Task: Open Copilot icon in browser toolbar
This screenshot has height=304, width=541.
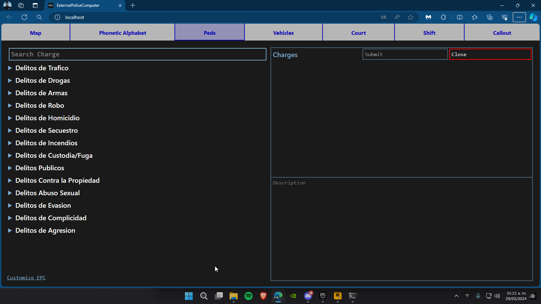Action: click(x=533, y=17)
